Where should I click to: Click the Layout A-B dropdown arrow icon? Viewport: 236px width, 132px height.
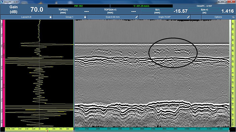51,17
